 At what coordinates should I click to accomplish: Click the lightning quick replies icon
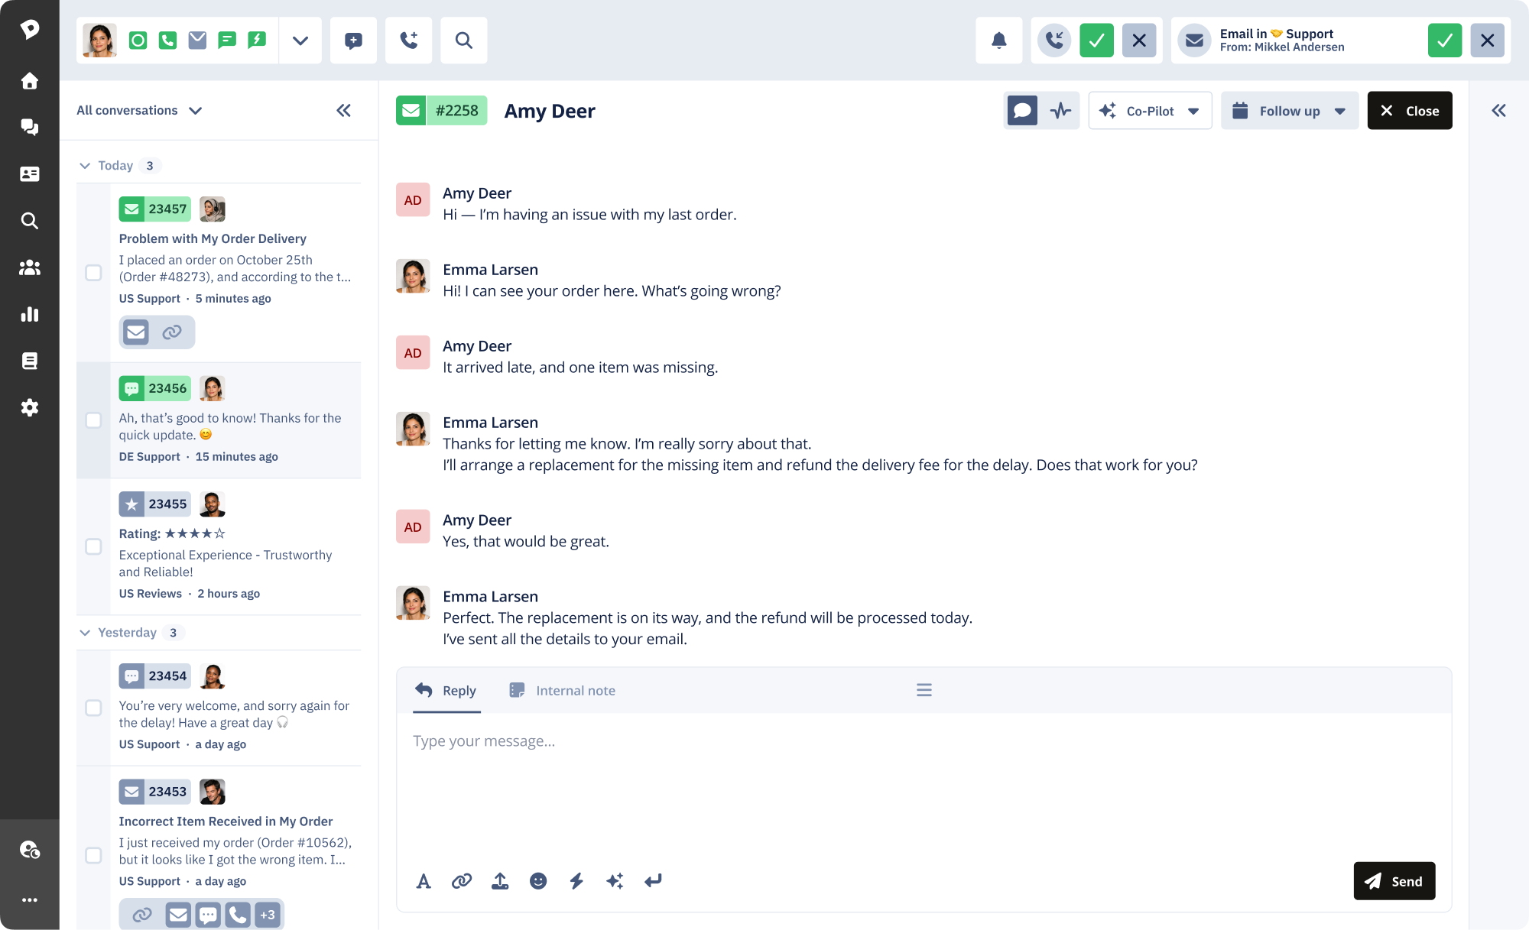tap(576, 881)
